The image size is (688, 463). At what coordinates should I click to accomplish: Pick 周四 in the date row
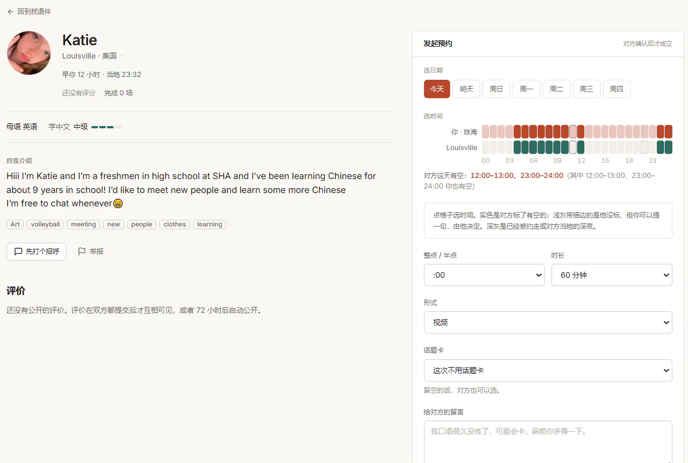pos(617,89)
